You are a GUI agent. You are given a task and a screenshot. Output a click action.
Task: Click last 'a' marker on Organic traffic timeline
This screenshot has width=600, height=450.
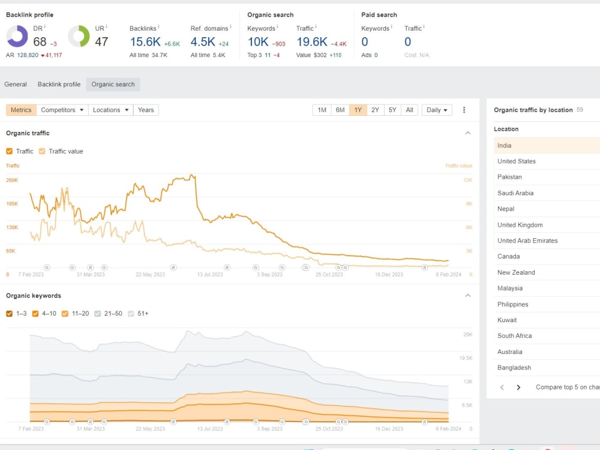[x=424, y=267]
